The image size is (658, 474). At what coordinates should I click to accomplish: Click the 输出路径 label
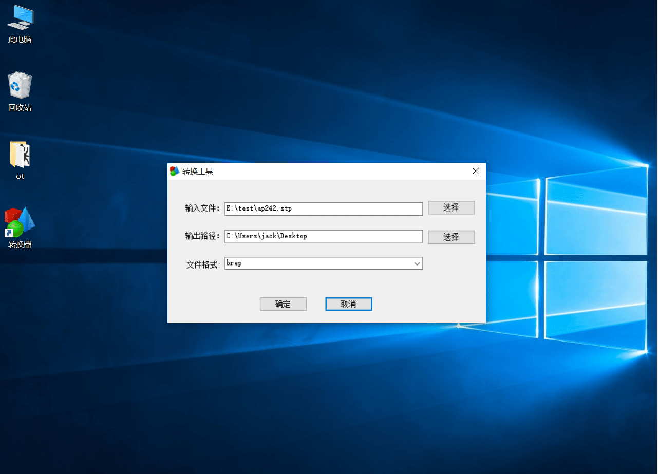click(x=202, y=236)
